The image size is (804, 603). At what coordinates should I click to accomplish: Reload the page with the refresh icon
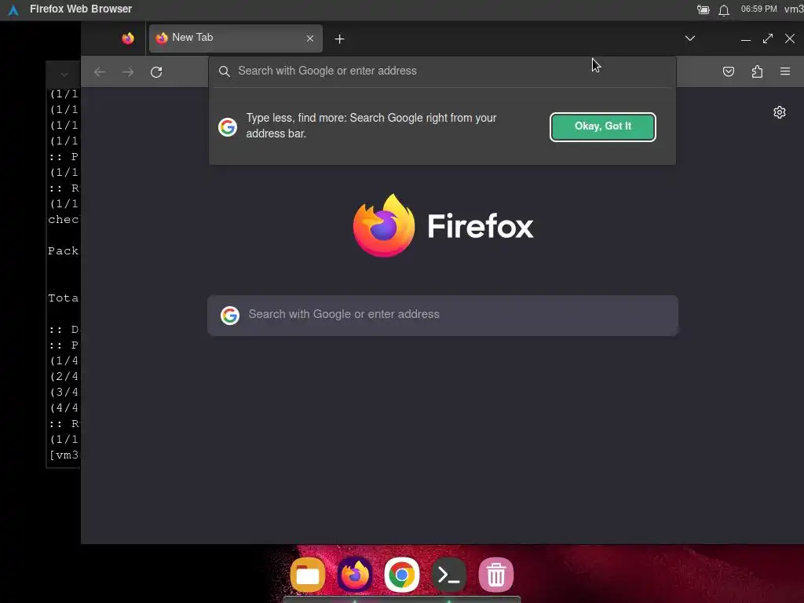[156, 71]
